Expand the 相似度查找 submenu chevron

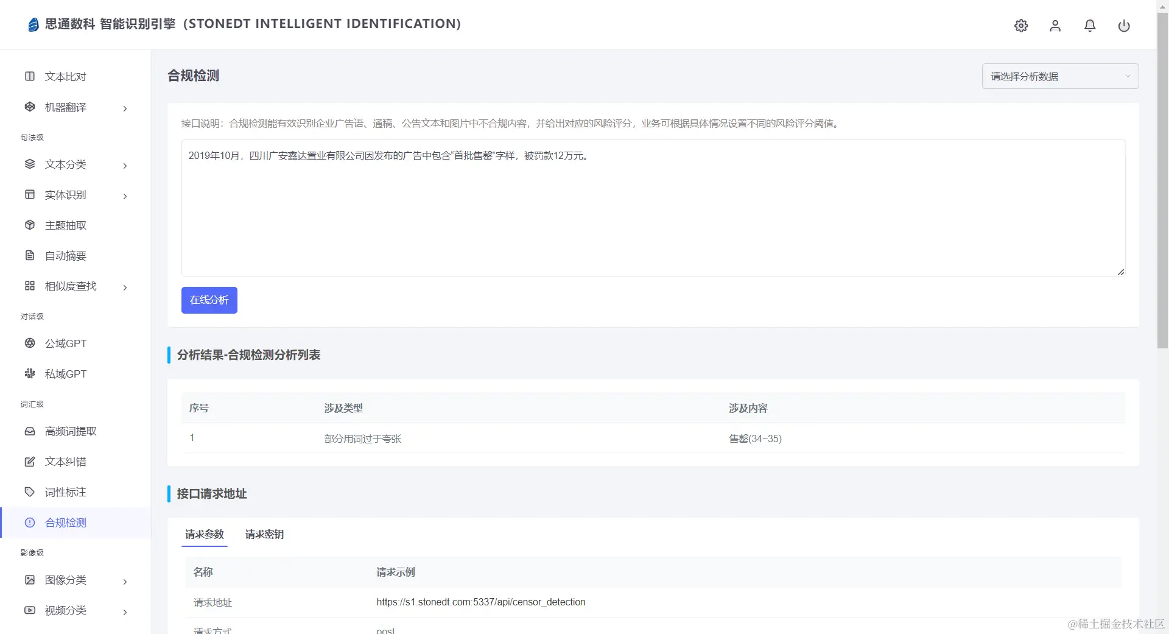pos(125,287)
